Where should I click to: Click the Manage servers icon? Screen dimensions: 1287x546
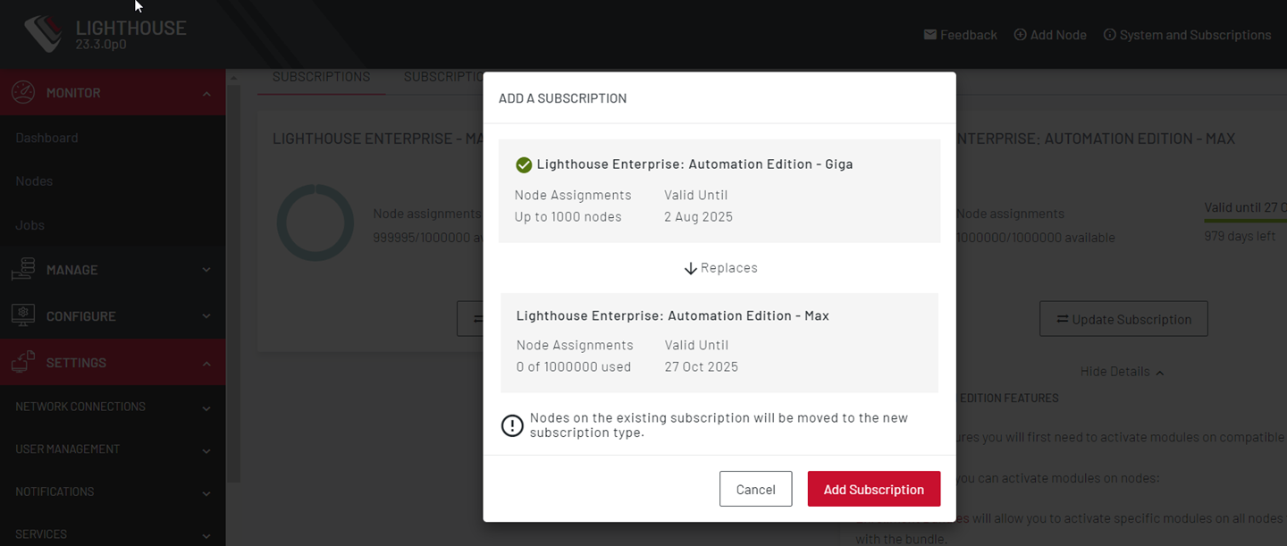[x=22, y=269]
